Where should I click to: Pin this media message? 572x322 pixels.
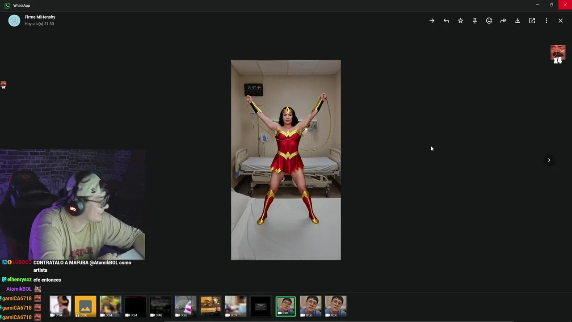point(475,21)
